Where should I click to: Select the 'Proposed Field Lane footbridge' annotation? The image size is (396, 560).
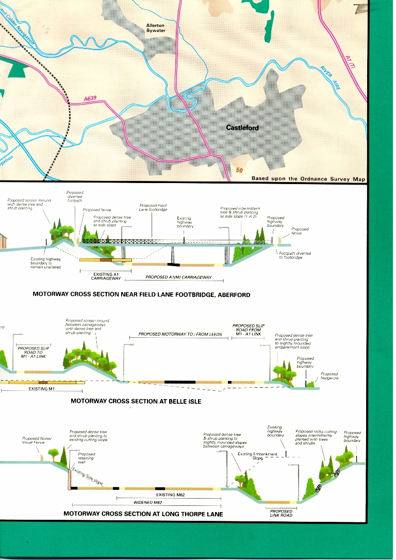pyautogui.click(x=153, y=208)
